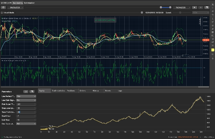This screenshot has height=139, width=215.
Task: Click the End Hour value stepper
Action: [x=35, y=120]
